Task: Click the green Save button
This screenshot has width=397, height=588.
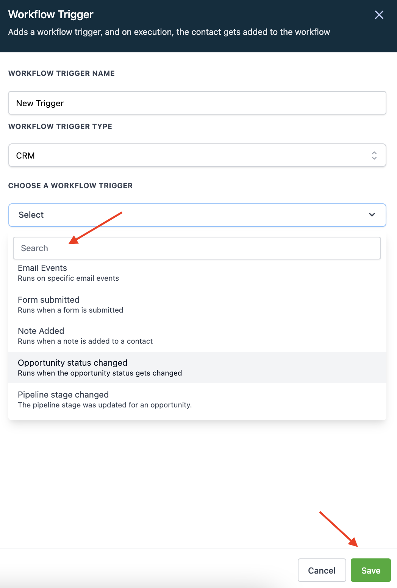Action: tap(370, 570)
